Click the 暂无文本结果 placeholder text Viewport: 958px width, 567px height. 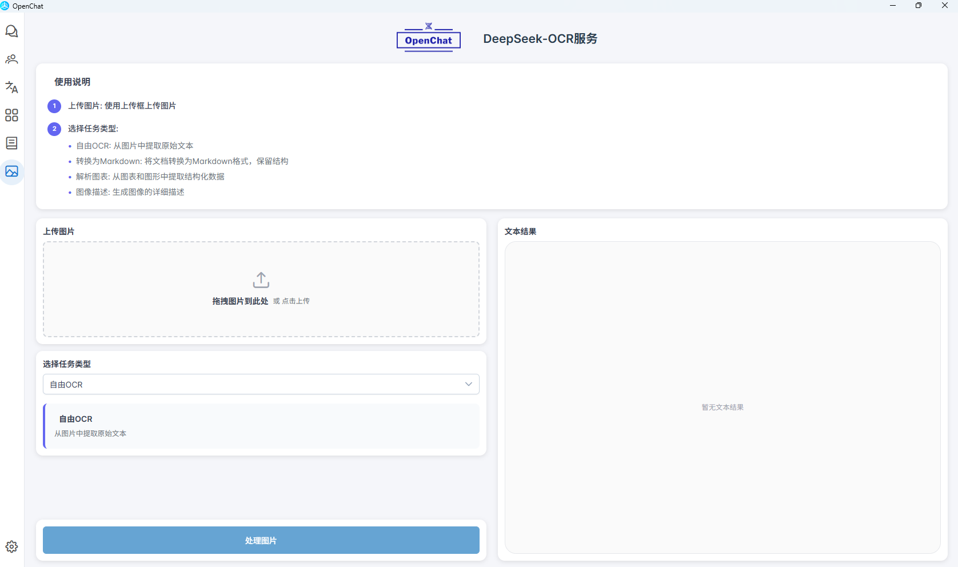pyautogui.click(x=723, y=408)
